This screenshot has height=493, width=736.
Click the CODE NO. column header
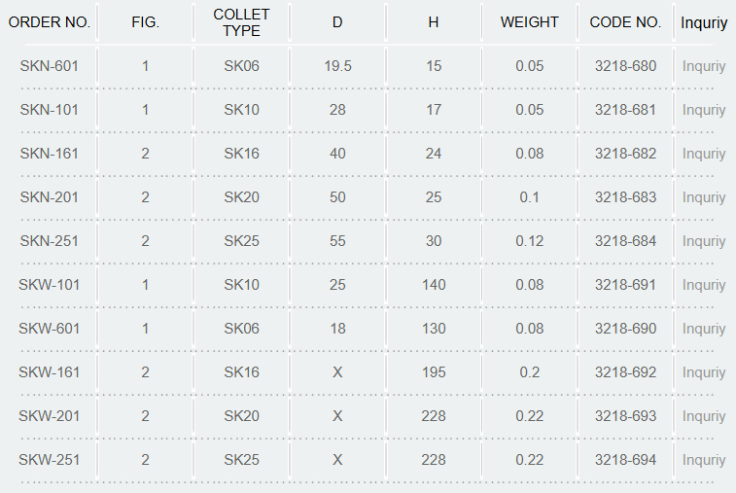point(625,22)
